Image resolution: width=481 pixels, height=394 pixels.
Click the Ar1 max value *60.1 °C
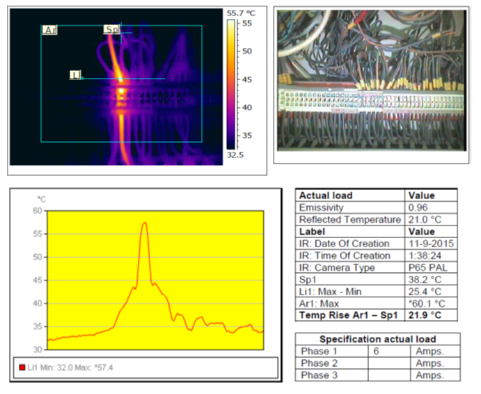[427, 304]
